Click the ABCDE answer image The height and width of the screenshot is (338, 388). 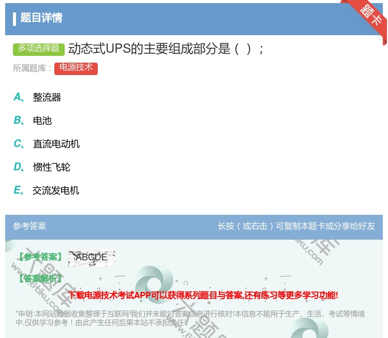coord(92,258)
